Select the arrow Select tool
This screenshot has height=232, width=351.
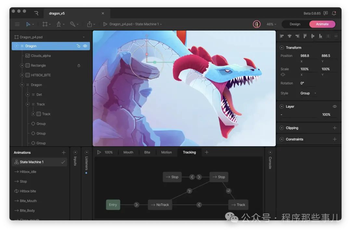coord(28,24)
